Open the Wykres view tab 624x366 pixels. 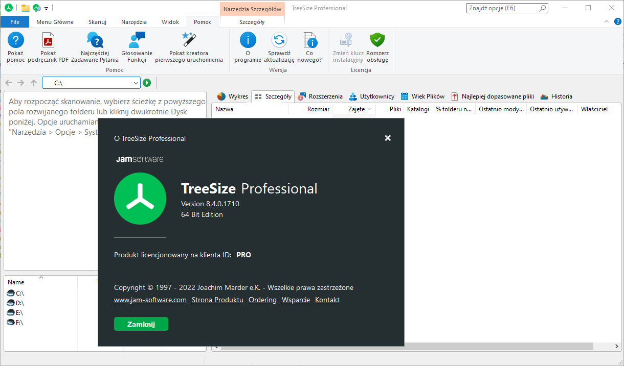(x=233, y=96)
